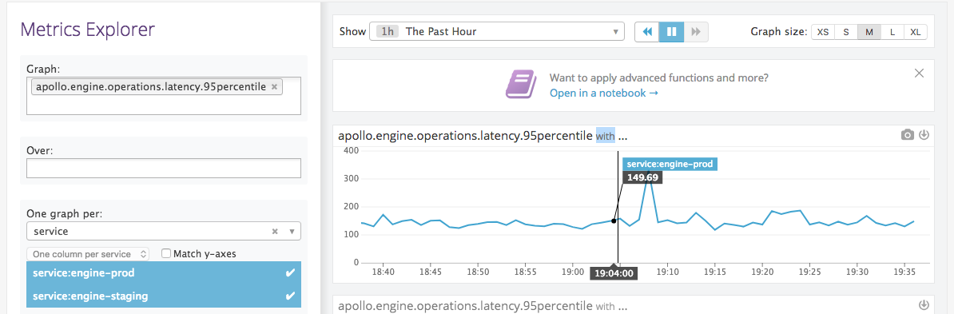Open the time range 'The Past Hour' dropdown

pyautogui.click(x=496, y=32)
